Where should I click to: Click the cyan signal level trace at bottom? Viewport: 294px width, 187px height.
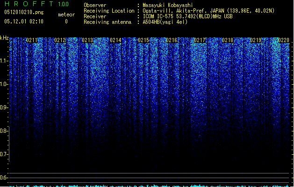(x=149, y=186)
